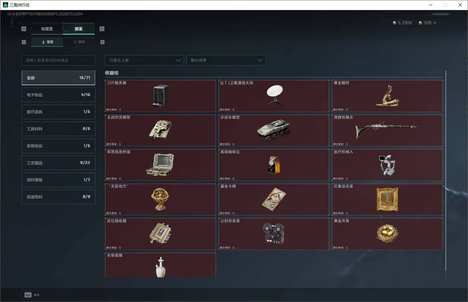The image size is (468, 302).
Task: Expand the 只显示上架 filter dropdown
Action: [x=144, y=60]
